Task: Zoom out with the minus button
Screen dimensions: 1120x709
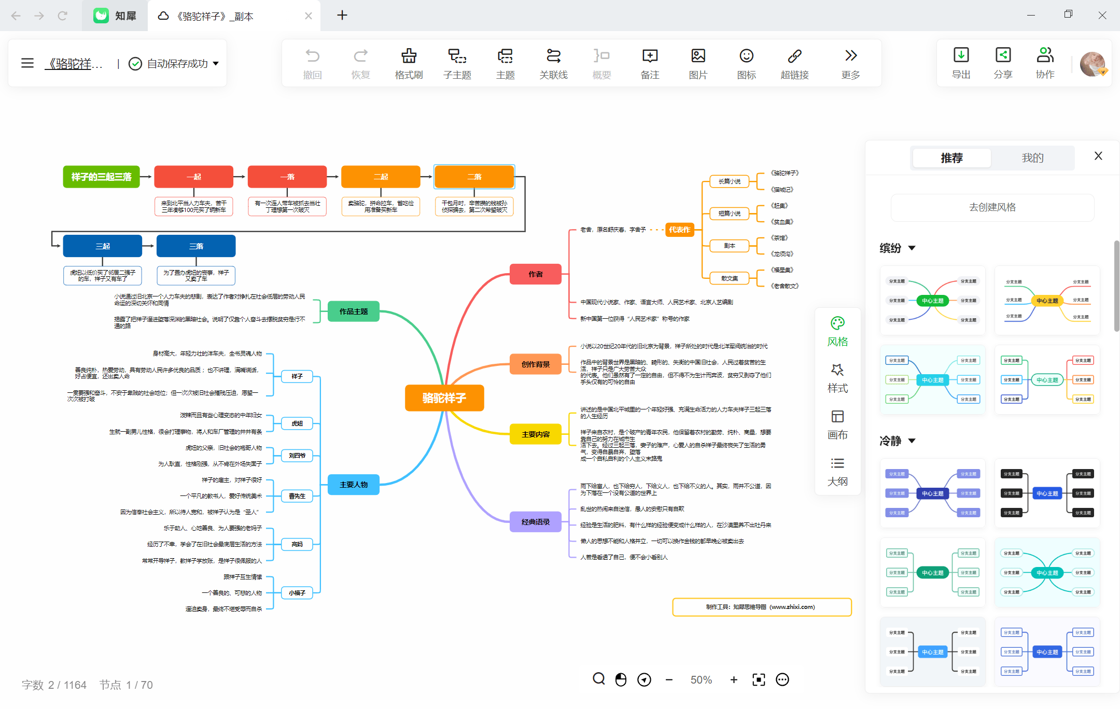Action: [669, 679]
